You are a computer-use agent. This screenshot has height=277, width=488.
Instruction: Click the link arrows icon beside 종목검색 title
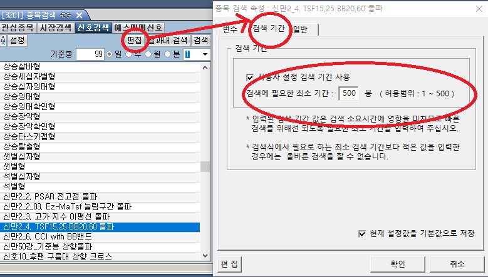pyautogui.click(x=65, y=14)
